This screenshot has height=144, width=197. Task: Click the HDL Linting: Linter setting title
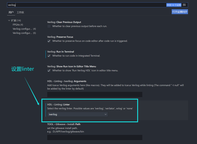pos(58,104)
